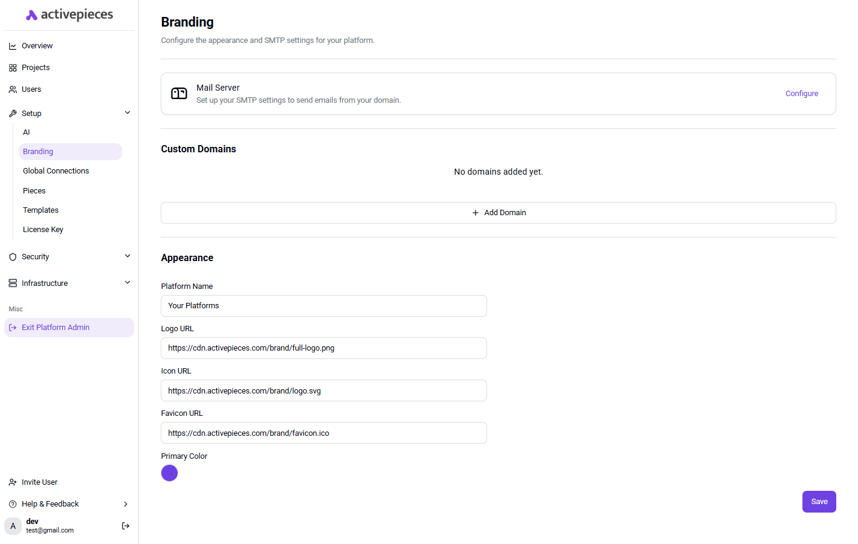Viewport: 858px width, 544px height.
Task: Click the Infrastructure server icon
Action: tap(13, 283)
